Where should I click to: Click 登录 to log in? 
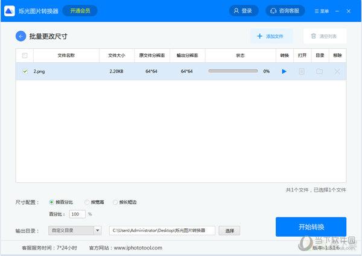(x=243, y=11)
